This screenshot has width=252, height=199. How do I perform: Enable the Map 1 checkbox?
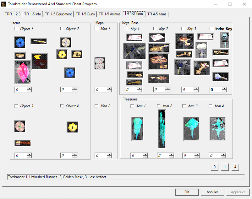[x=96, y=29]
